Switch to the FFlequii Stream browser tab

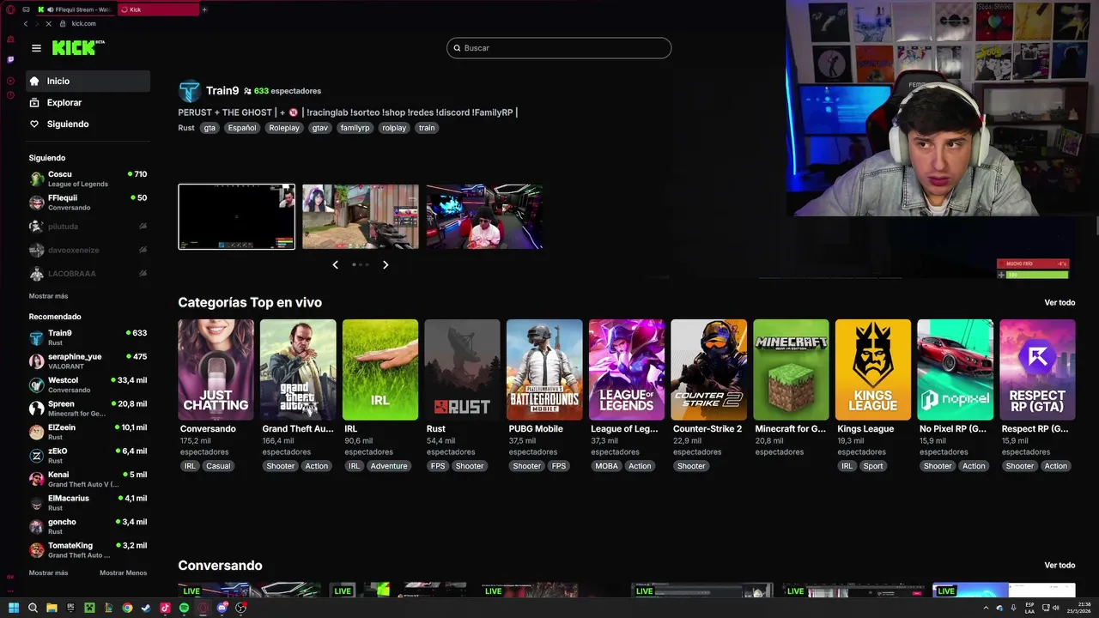point(75,9)
